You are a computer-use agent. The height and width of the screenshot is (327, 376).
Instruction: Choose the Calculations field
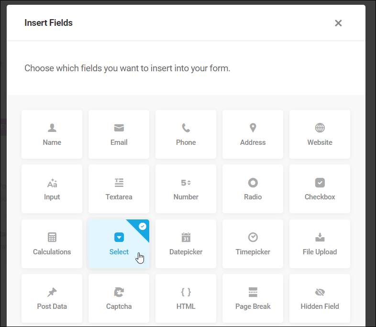[x=52, y=244]
